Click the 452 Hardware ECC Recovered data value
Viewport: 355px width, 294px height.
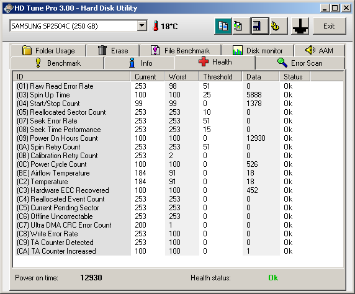tap(252, 190)
